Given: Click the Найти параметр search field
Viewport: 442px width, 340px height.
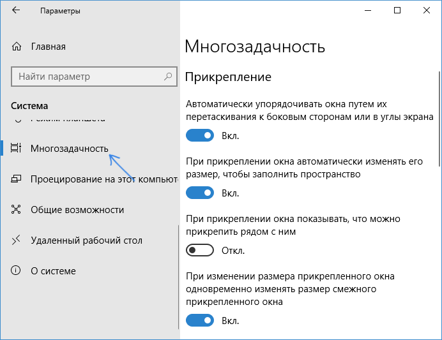Looking at the screenshot, I should tap(94, 77).
